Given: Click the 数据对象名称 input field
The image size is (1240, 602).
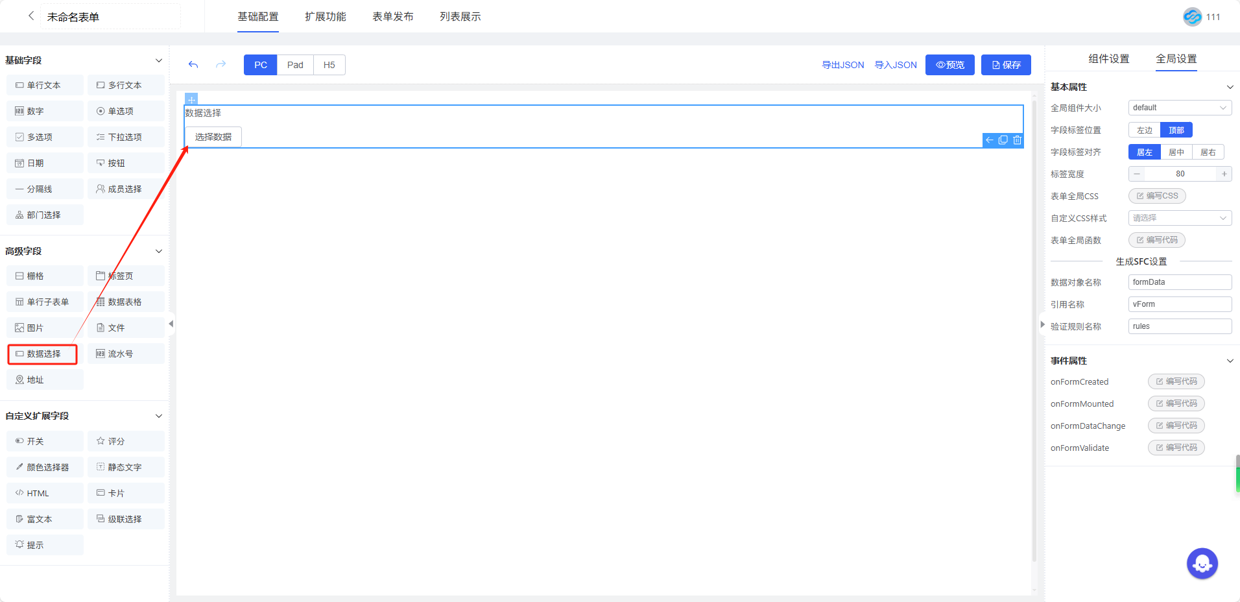Looking at the screenshot, I should 1179,282.
